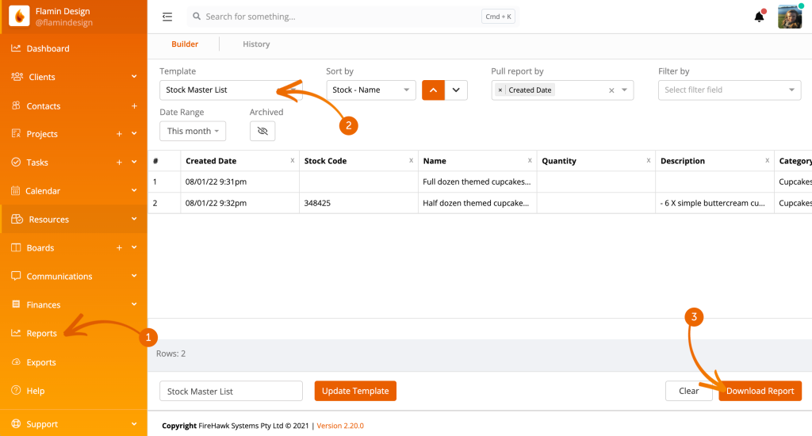Switch to the History tab
Screen dimensions: 812x436
pos(256,44)
